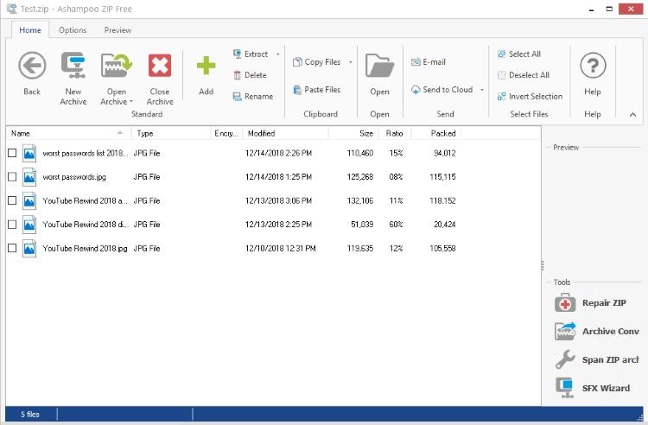Sort files by the Size column header

tap(353, 133)
